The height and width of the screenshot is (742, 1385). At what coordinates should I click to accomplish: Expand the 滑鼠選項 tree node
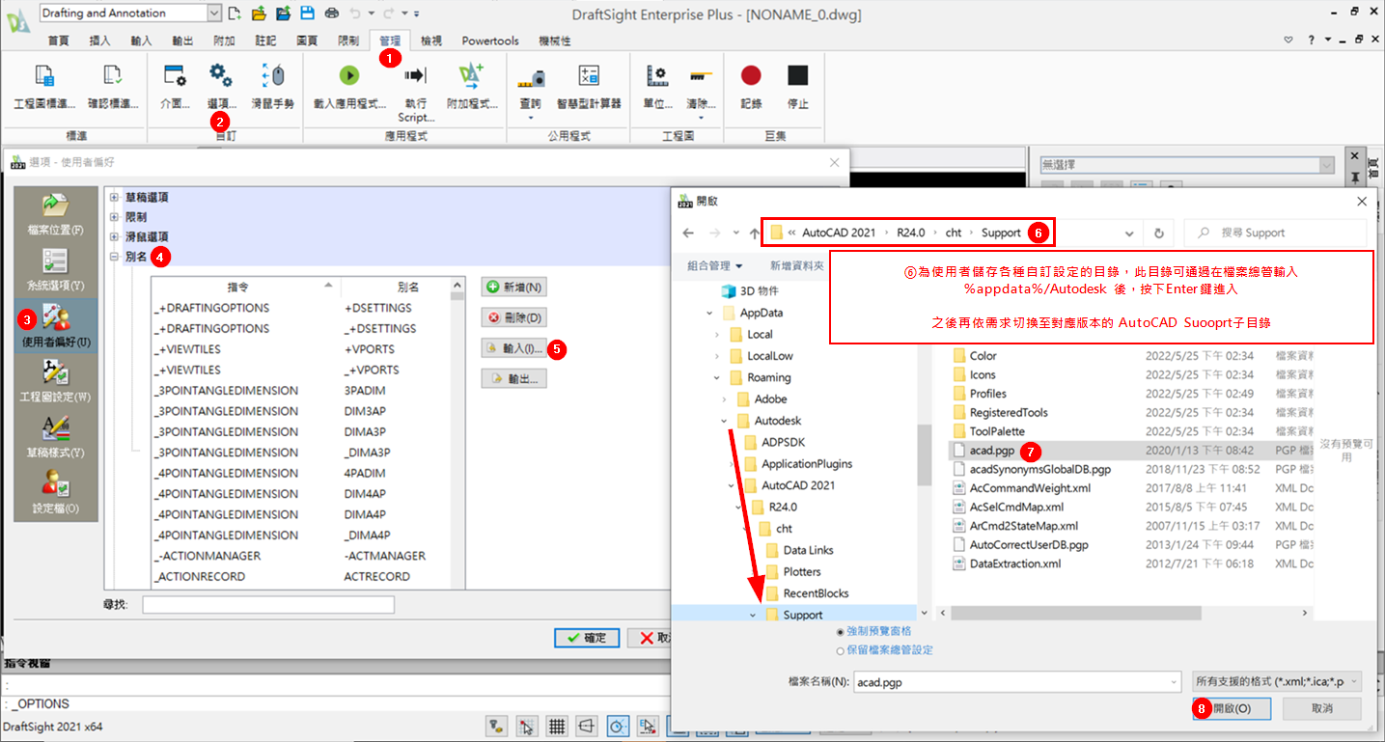[x=114, y=236]
